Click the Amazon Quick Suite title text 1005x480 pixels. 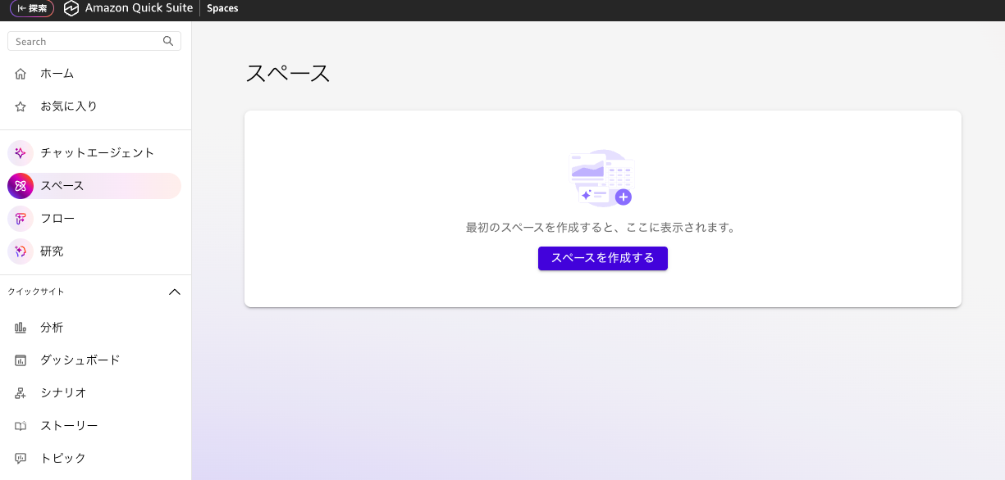(139, 8)
